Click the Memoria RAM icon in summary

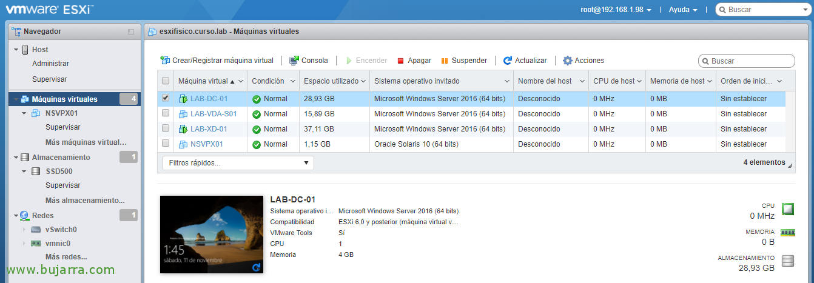tap(787, 232)
